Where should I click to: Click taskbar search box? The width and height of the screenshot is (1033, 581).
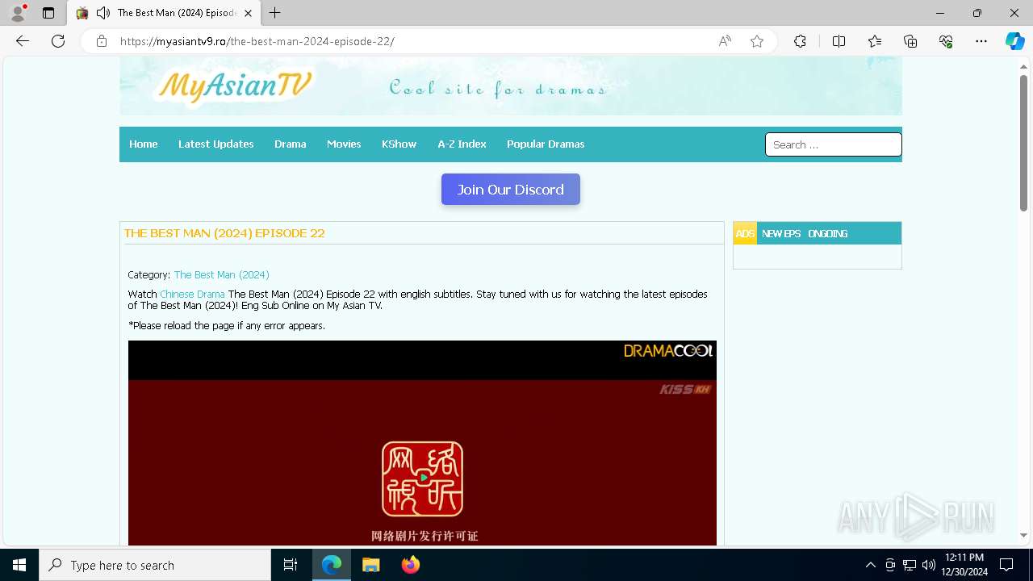[x=155, y=565]
